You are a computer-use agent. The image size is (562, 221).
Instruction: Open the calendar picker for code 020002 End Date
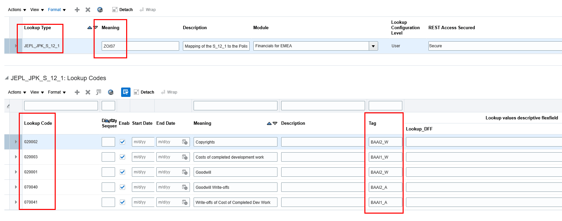click(x=185, y=142)
